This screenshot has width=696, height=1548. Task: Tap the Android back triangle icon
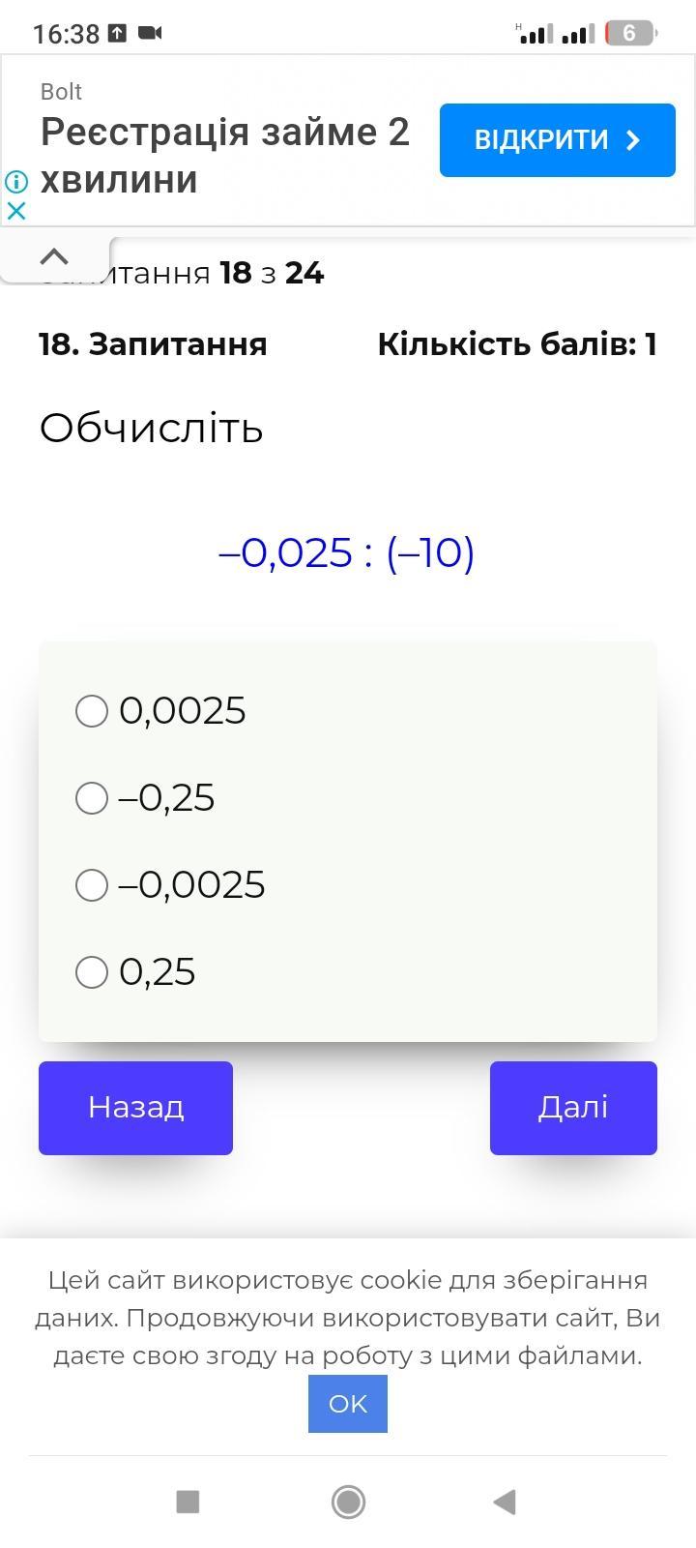[x=505, y=1502]
